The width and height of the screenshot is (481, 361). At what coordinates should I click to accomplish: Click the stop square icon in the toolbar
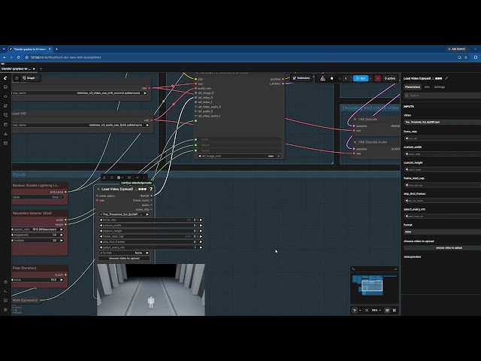tap(331, 78)
